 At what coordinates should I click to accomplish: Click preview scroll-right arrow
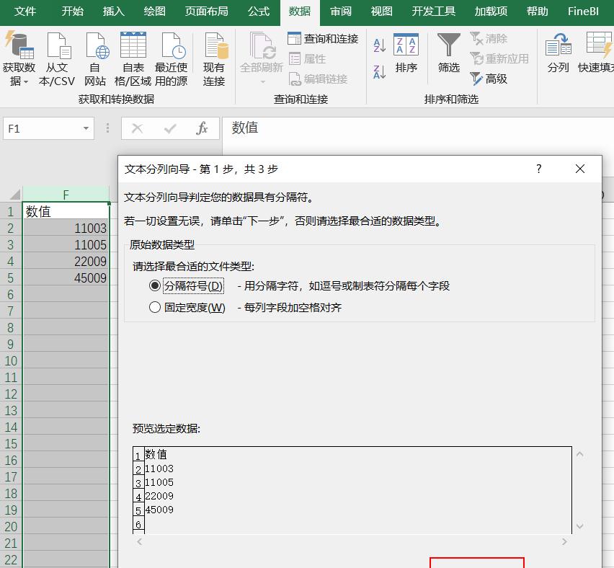(x=564, y=542)
